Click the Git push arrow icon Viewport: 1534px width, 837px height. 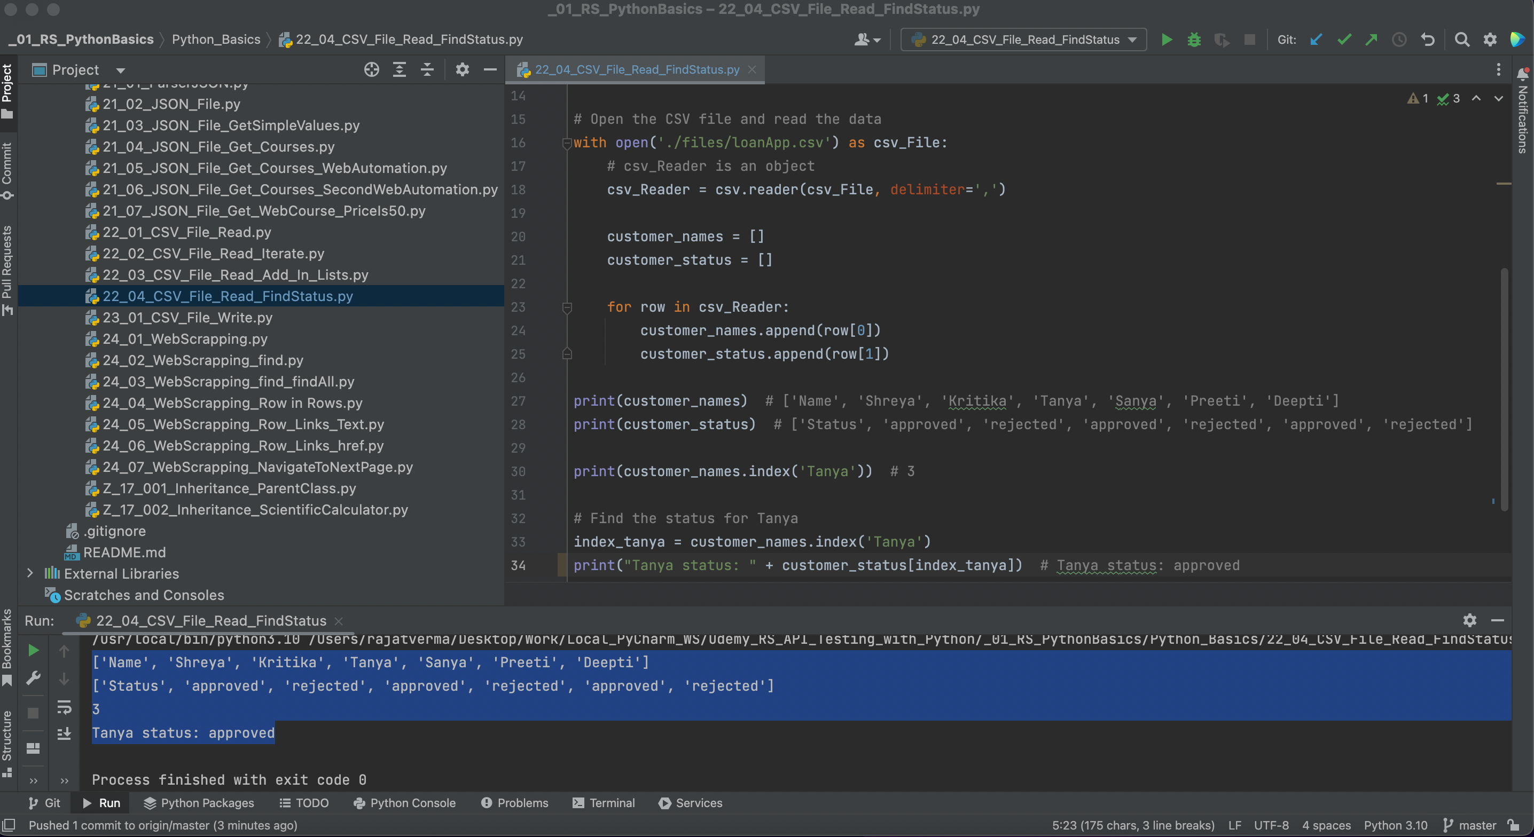coord(1372,40)
